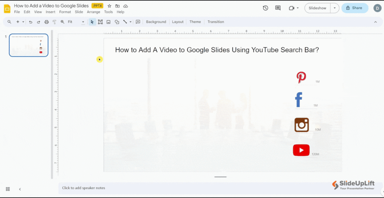Expand video call options arrow
The width and height of the screenshot is (384, 198).
298,8
